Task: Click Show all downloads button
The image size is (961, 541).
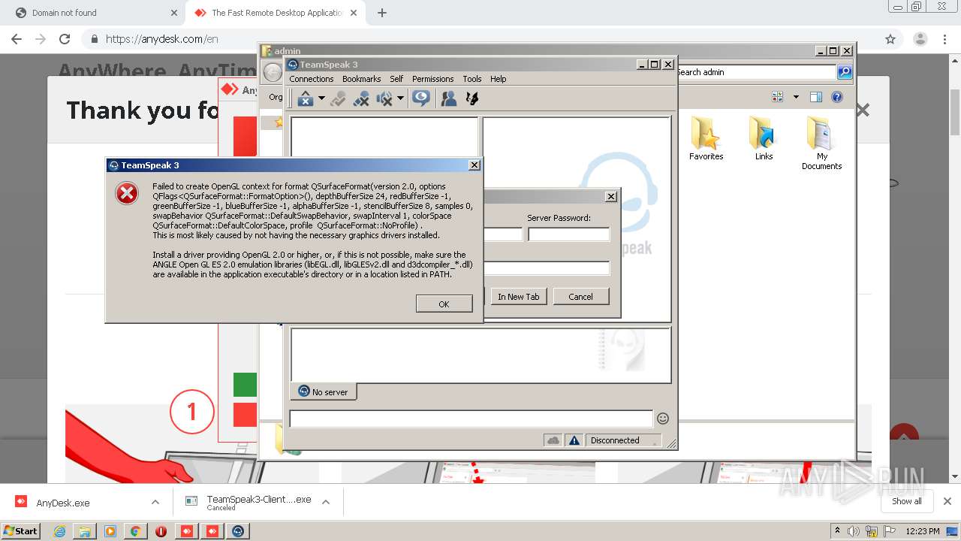Action: pyautogui.click(x=906, y=501)
